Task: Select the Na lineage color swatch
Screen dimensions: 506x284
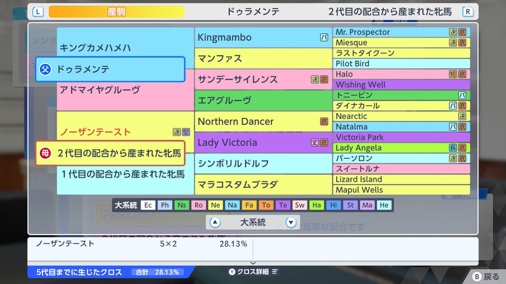Action: 232,205
